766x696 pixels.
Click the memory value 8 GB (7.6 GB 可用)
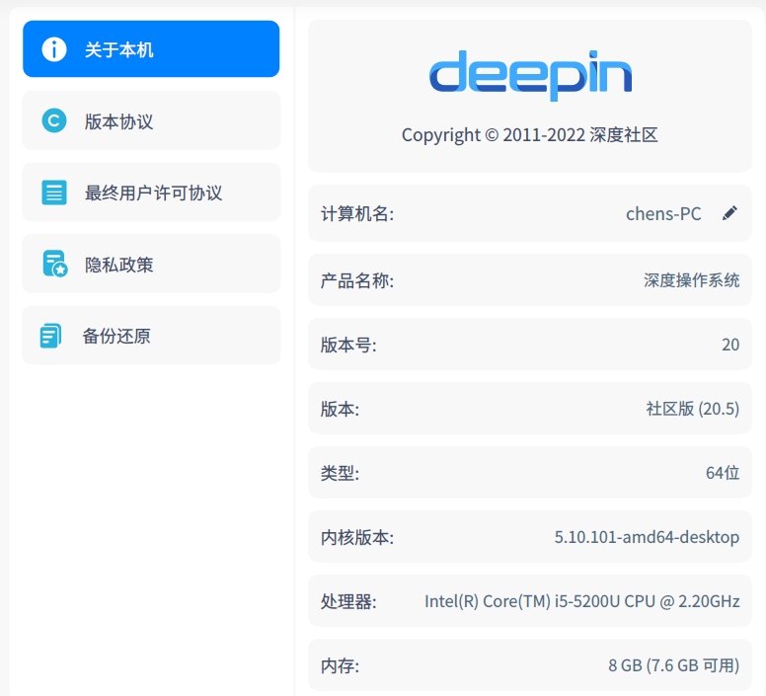[673, 665]
